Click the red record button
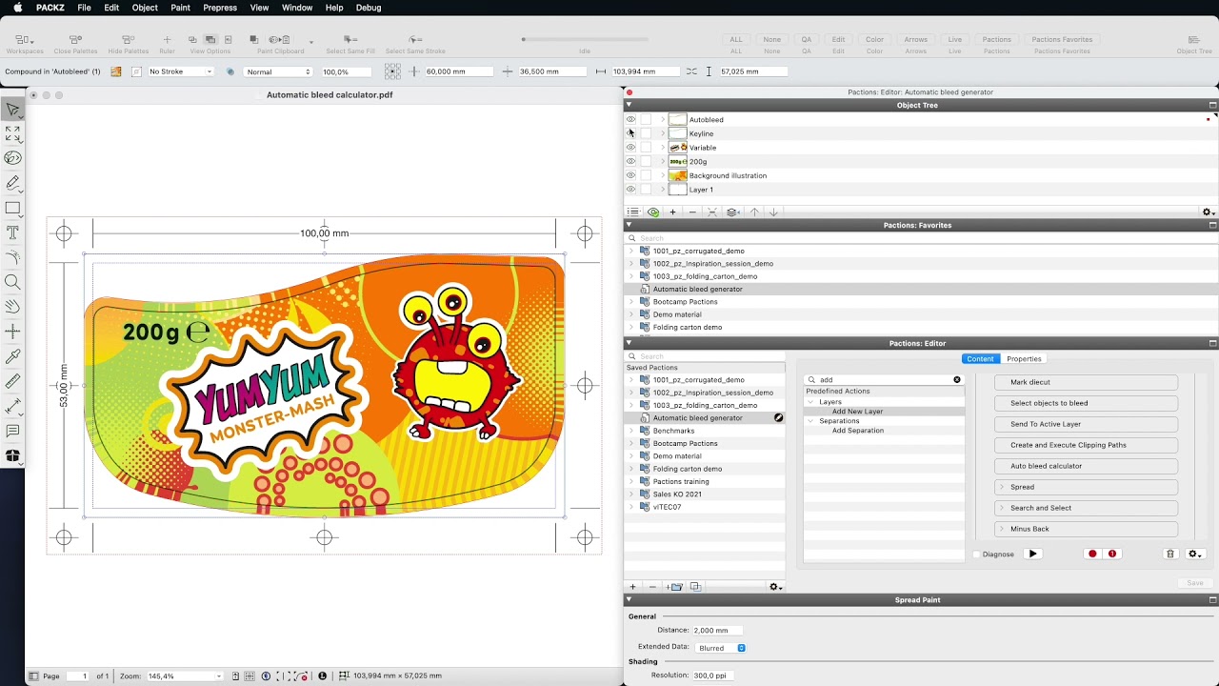The height and width of the screenshot is (686, 1219). (1092, 554)
